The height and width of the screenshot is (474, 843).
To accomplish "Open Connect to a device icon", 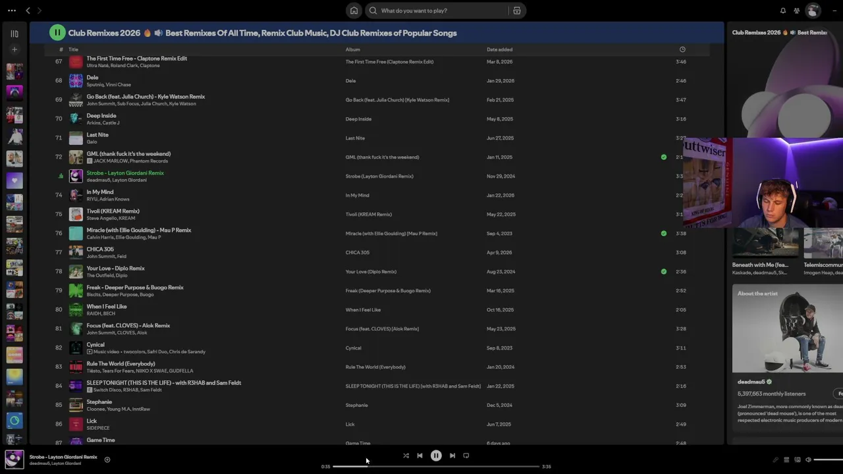I will pyautogui.click(x=798, y=460).
